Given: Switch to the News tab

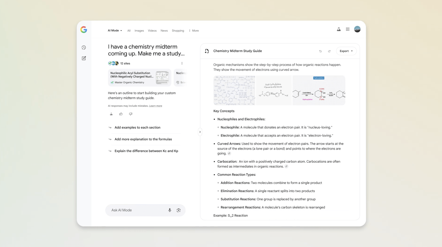Looking at the screenshot, I should pos(164,31).
